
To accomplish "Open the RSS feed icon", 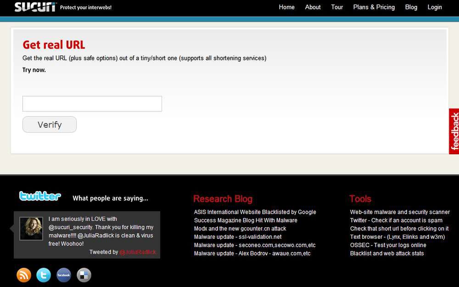I will [x=24, y=275].
